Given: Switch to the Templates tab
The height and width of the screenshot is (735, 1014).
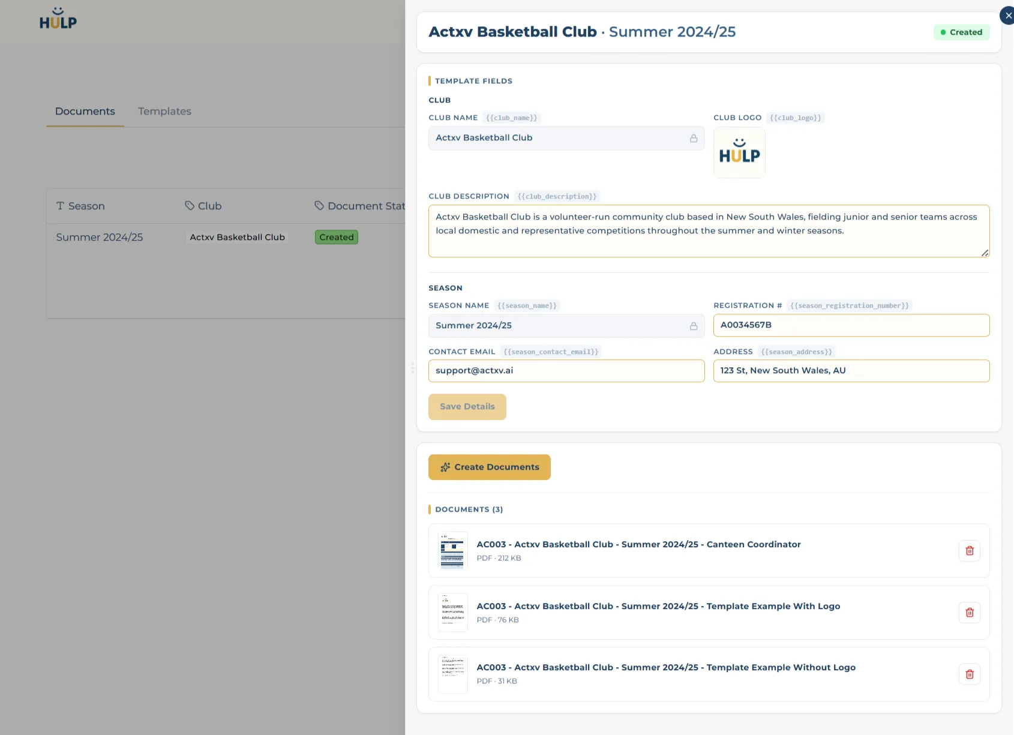Looking at the screenshot, I should pos(164,111).
